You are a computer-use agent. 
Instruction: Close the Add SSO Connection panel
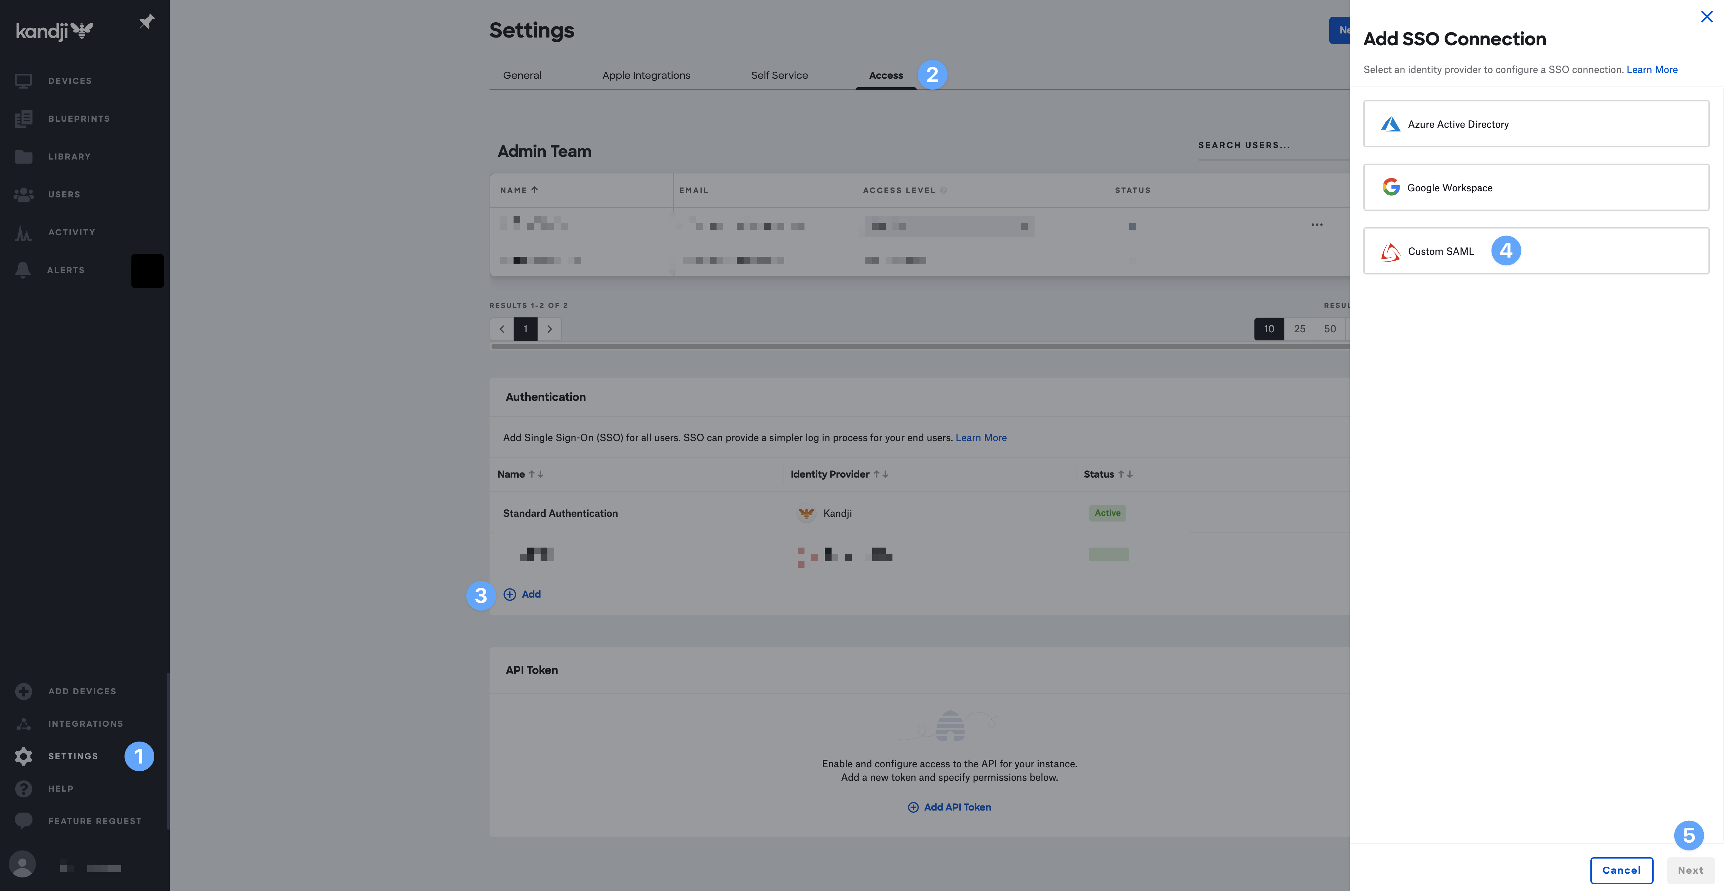[x=1707, y=17]
